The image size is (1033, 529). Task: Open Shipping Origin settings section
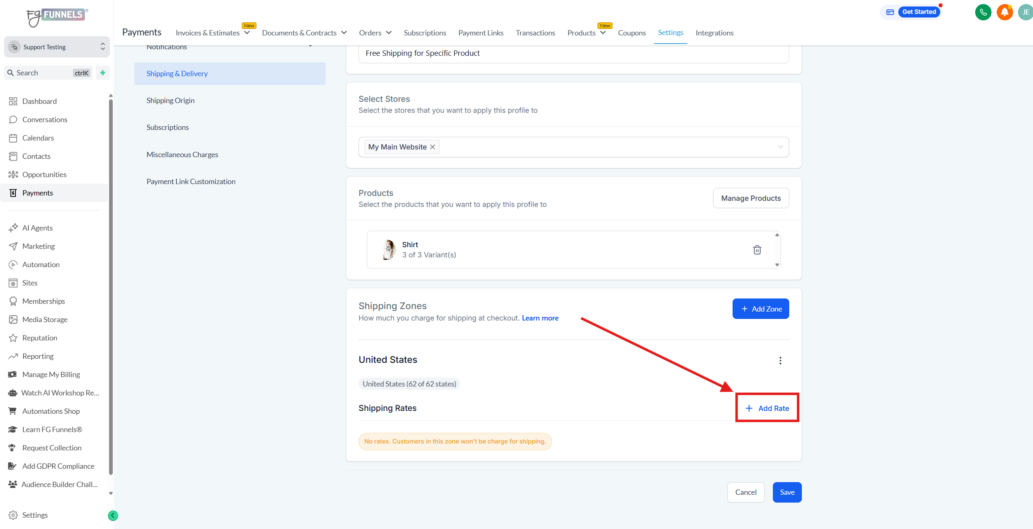(170, 100)
